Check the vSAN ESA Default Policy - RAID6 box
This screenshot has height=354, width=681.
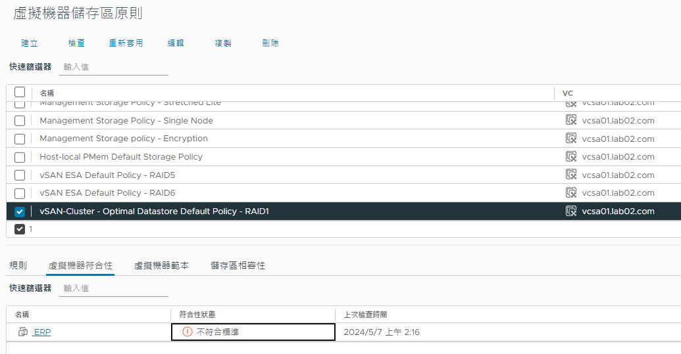click(x=20, y=193)
